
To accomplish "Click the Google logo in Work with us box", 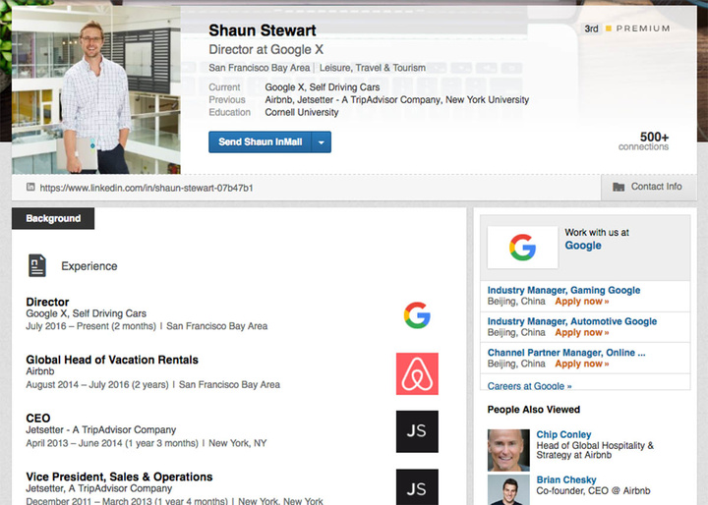I will (x=522, y=248).
